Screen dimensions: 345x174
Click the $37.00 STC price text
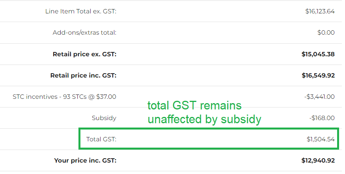click(x=106, y=97)
